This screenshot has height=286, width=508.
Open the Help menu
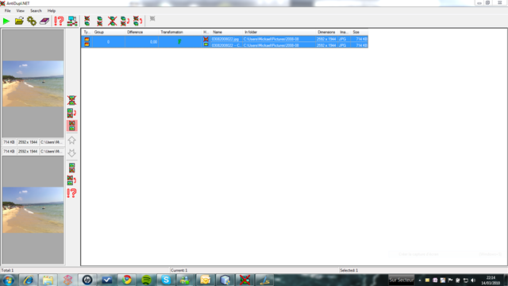52,10
